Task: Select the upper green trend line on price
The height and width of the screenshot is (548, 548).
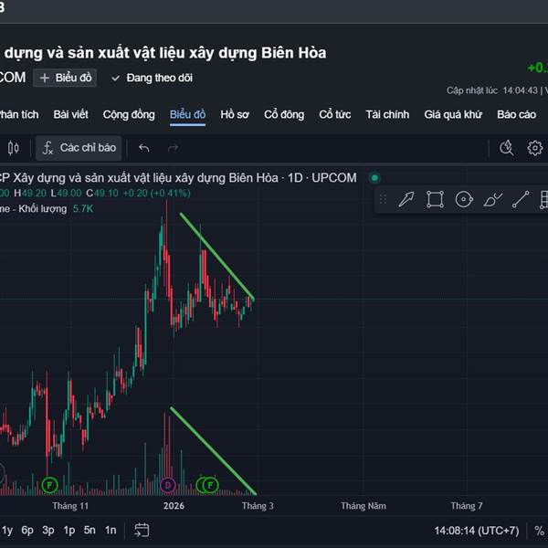Action: (x=216, y=256)
